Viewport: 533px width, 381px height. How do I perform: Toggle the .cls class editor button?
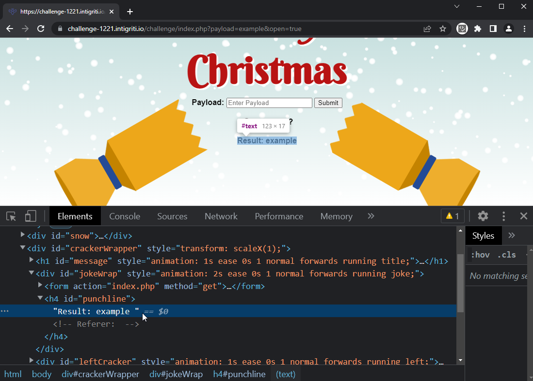click(x=506, y=255)
